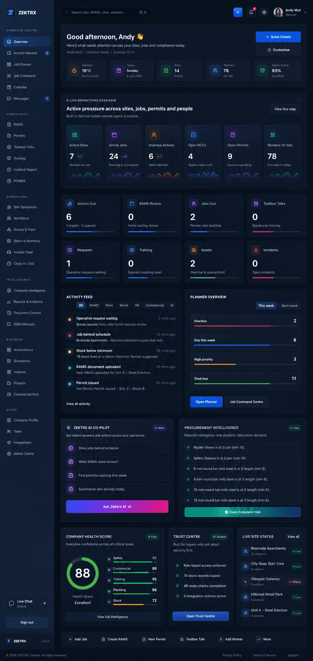This screenshot has height=661, width=313.
Task: Click the search jobs, RAMS, sites field
Action: (x=106, y=12)
